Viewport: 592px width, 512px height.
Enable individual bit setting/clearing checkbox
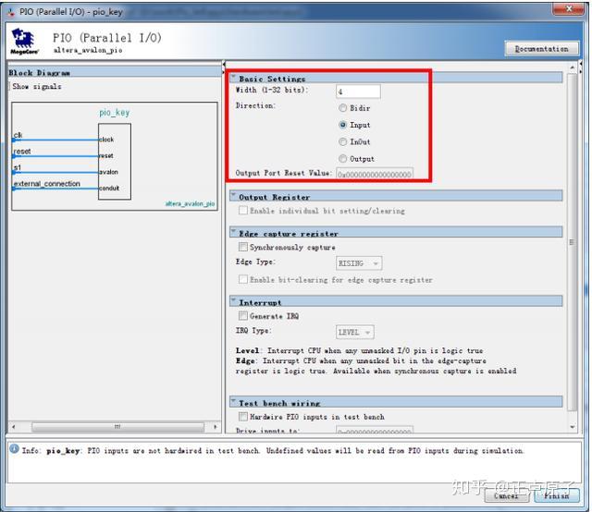pyautogui.click(x=243, y=211)
